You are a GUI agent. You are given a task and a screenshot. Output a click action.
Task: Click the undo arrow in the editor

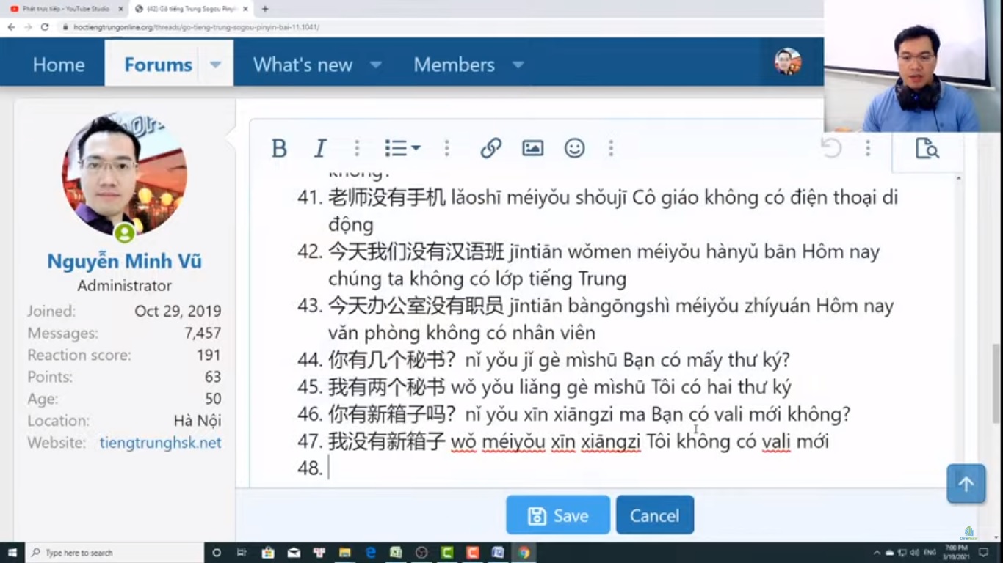tap(831, 148)
